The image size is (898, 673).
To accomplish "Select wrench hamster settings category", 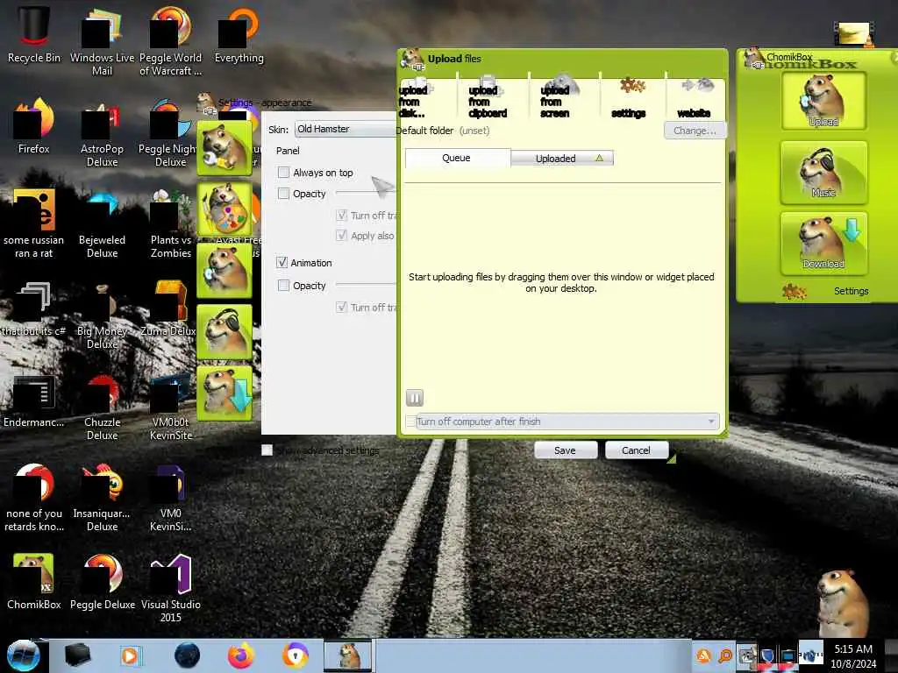I will pos(224,147).
